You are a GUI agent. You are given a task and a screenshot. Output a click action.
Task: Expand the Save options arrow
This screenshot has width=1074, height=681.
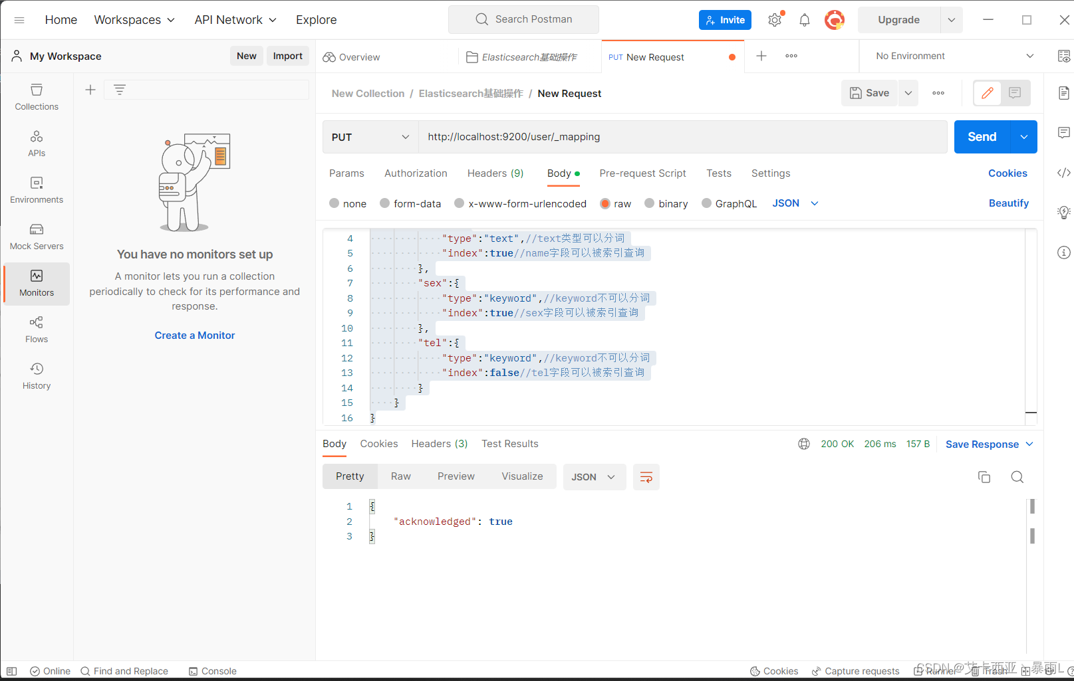point(908,93)
